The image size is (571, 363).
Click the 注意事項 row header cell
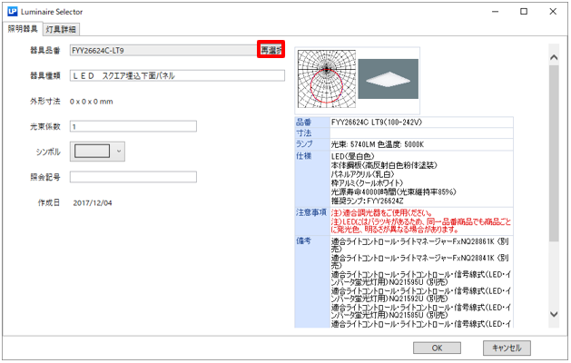point(311,212)
